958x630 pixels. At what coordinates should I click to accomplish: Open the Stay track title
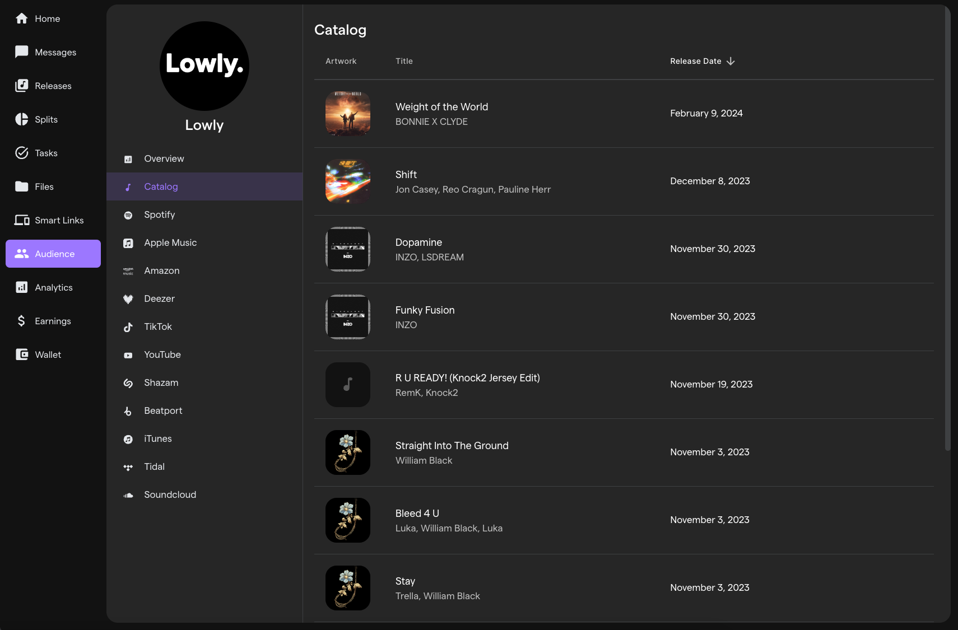tap(405, 581)
